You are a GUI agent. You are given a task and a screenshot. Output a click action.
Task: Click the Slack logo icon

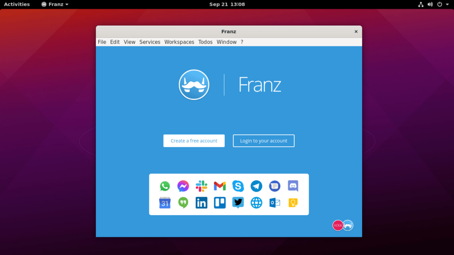(201, 186)
